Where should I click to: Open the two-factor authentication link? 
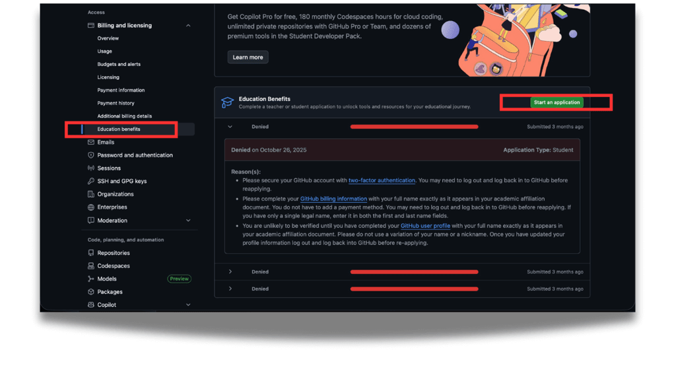point(382,180)
